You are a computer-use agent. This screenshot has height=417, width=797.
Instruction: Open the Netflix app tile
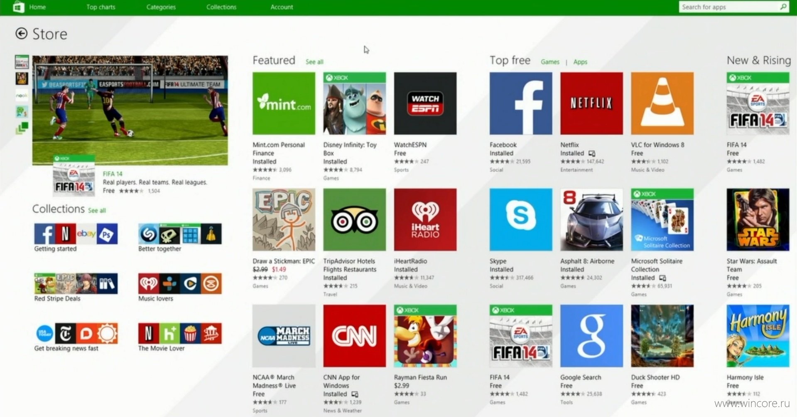tap(591, 103)
